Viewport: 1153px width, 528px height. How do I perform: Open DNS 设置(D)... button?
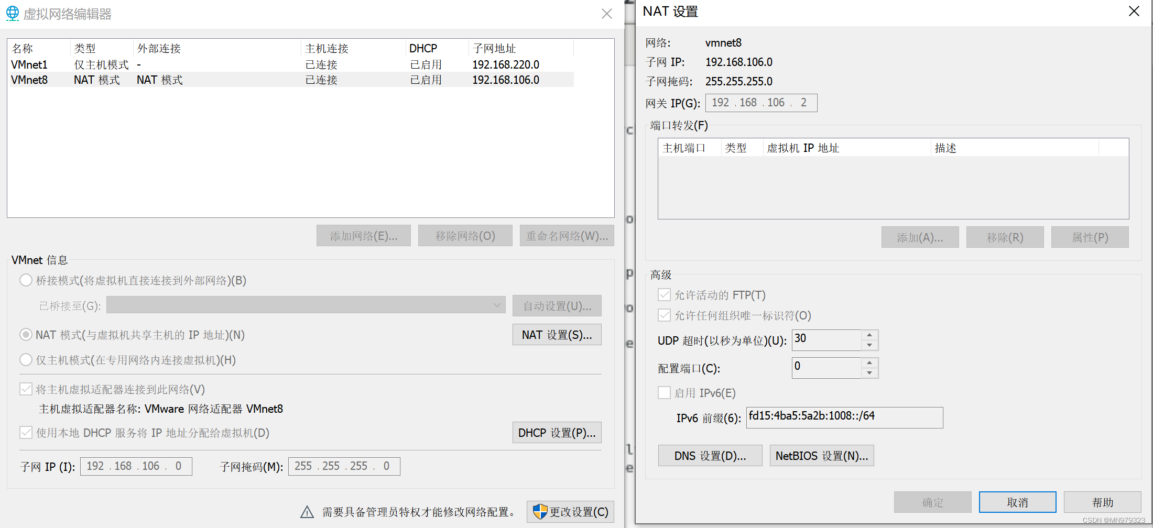coord(710,456)
